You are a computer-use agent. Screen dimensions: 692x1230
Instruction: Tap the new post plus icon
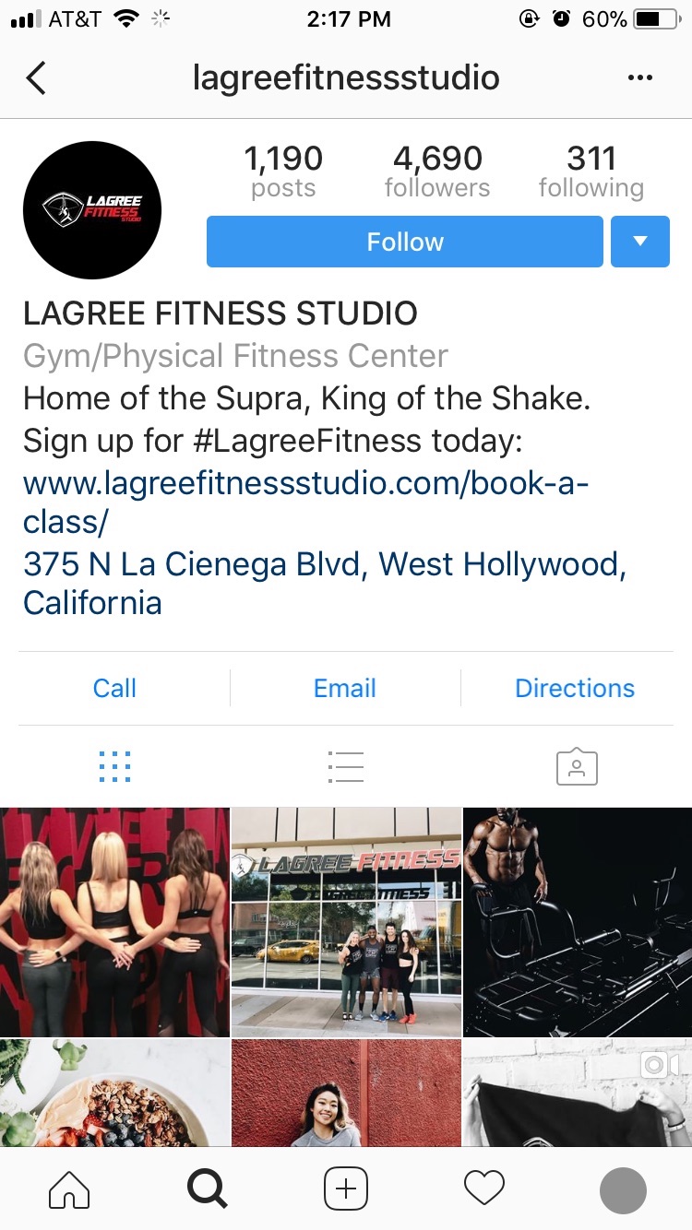pyautogui.click(x=346, y=1189)
